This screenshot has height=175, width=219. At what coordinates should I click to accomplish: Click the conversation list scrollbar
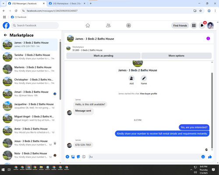[x=60, y=70]
